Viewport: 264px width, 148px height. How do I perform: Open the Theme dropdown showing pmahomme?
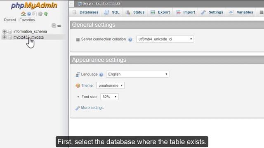click(111, 86)
